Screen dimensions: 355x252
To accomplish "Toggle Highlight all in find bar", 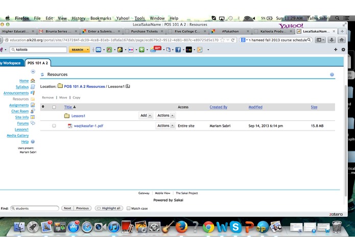I will tap(109, 208).
